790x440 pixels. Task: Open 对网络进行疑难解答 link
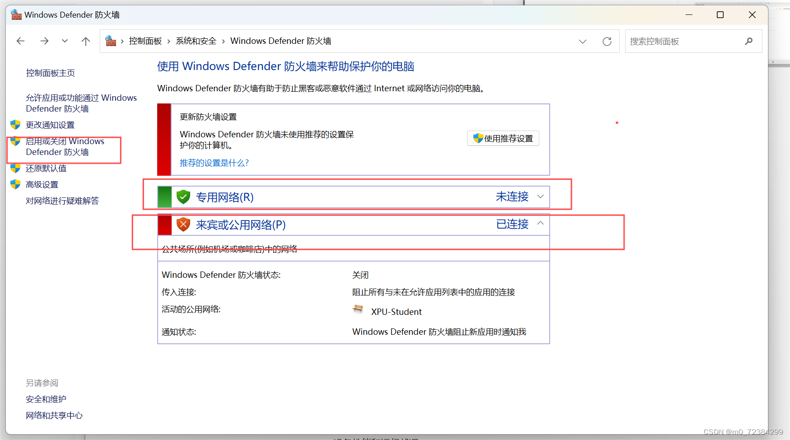[62, 201]
